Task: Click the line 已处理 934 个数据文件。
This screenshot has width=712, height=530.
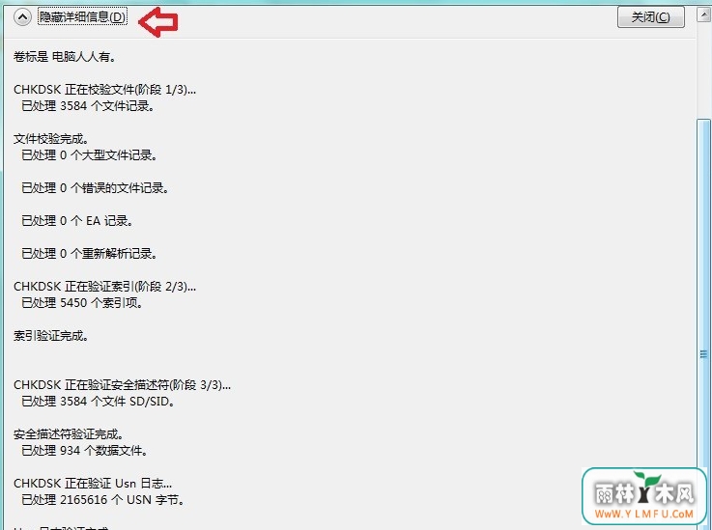Action: point(84,451)
